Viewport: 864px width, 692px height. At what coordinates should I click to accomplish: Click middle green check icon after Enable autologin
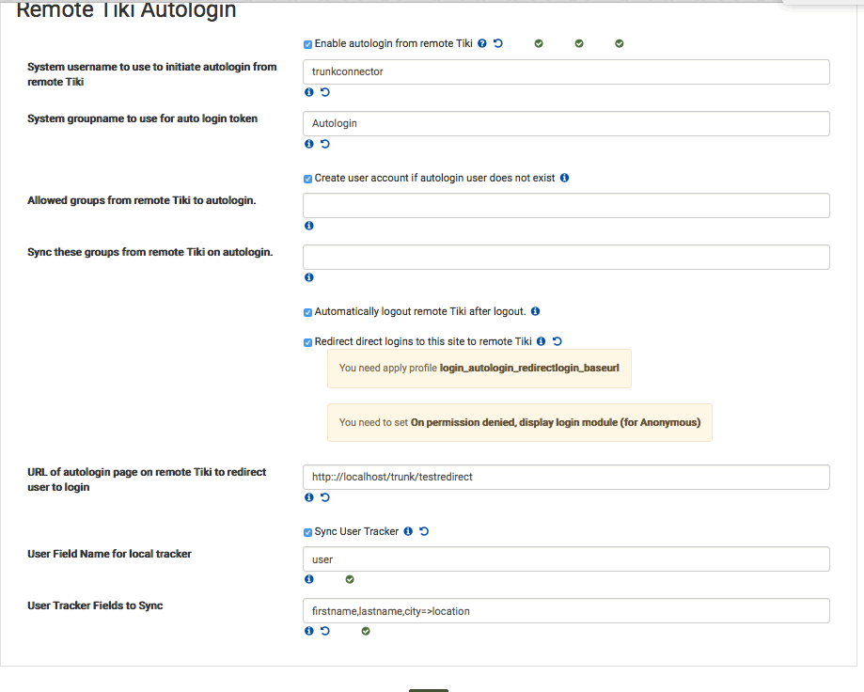(x=579, y=43)
